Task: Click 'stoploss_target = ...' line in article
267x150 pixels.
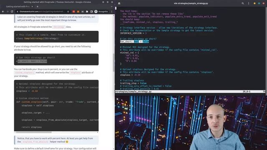Action: click(x=35, y=113)
